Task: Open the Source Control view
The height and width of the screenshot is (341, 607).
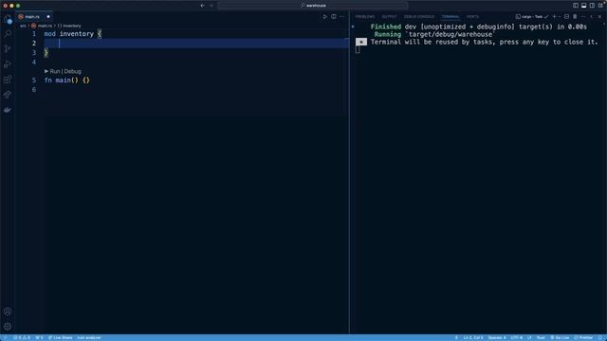Action: coord(8,49)
